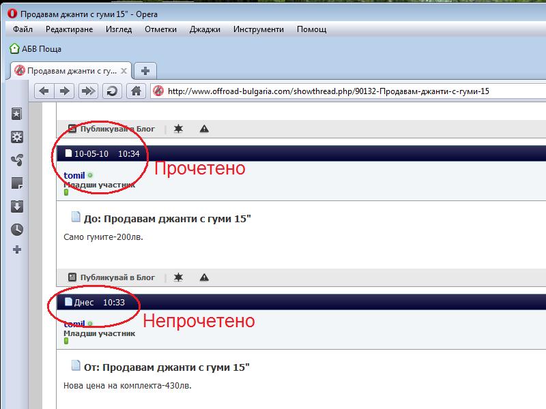Open the Unite panel in sidebar
Viewport: 546px width, 409px height.
pos(16,160)
